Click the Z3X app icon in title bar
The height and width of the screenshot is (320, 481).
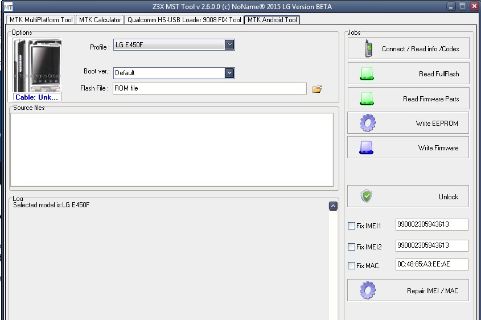click(x=7, y=6)
